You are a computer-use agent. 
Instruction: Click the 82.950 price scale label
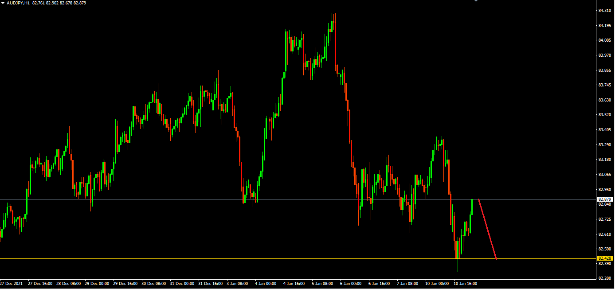coord(605,190)
